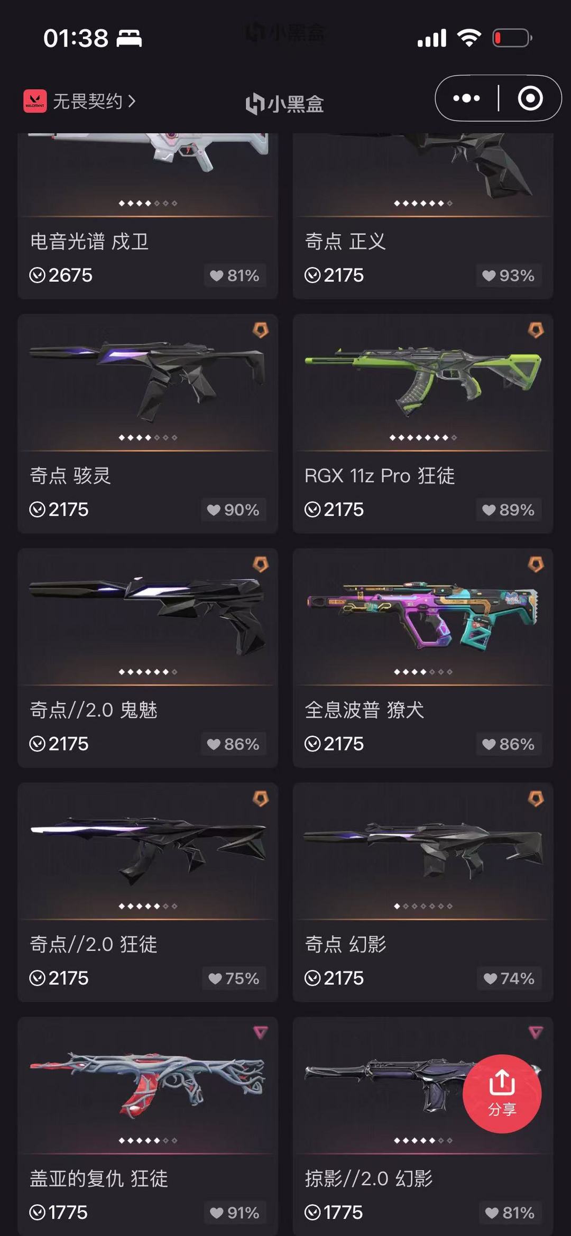The image size is (571, 1236).
Task: Tap the orange tier badge on 奇点 幻影
Action: (x=536, y=799)
